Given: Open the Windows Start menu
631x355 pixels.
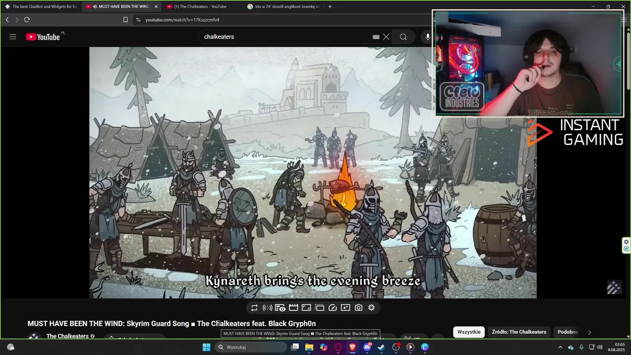Looking at the screenshot, I should 207,347.
